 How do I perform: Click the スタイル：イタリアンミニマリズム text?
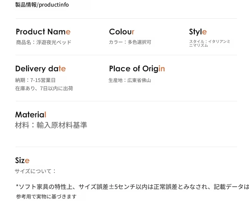coord(210,43)
